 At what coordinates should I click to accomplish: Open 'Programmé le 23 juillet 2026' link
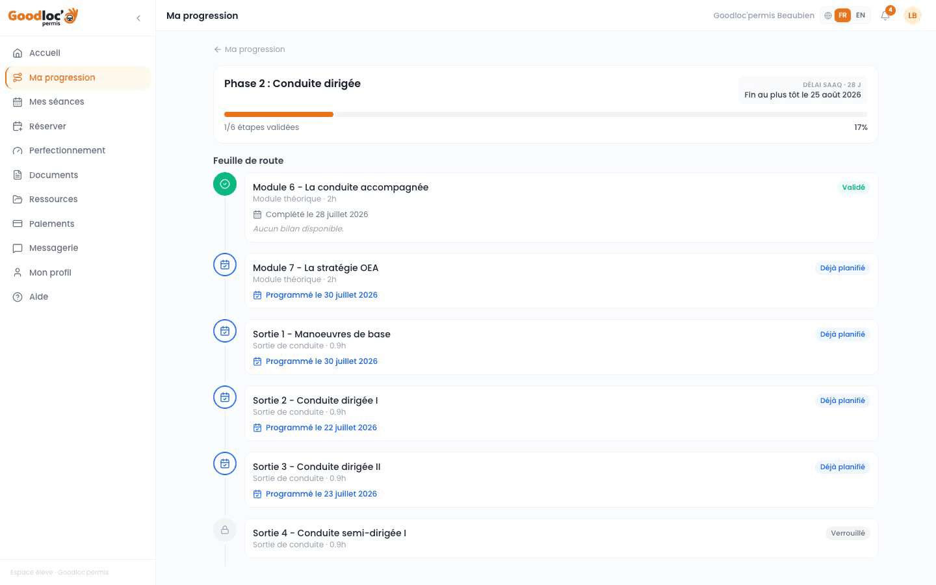(315, 494)
